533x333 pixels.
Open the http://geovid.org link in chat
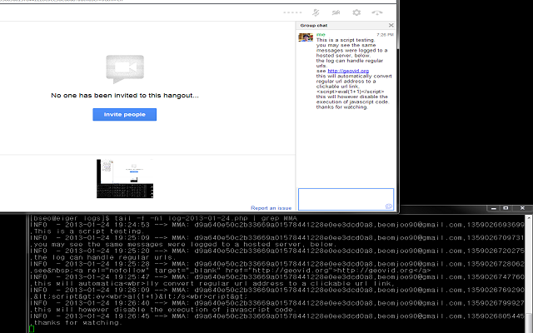tap(348, 71)
